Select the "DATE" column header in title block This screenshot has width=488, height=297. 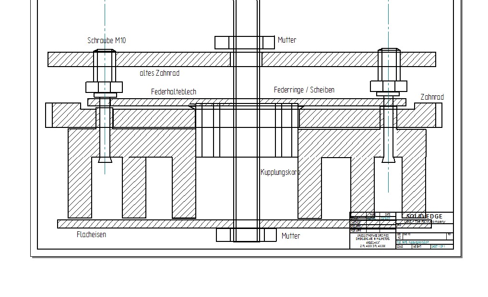click(x=388, y=214)
